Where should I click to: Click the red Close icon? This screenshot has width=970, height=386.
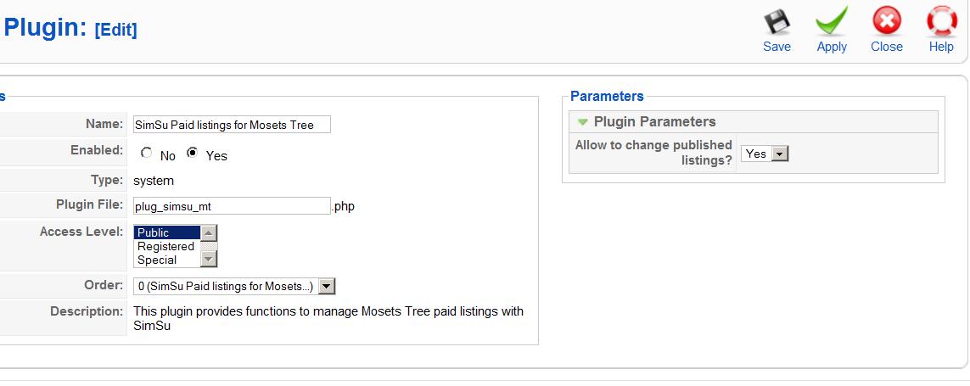[x=886, y=21]
